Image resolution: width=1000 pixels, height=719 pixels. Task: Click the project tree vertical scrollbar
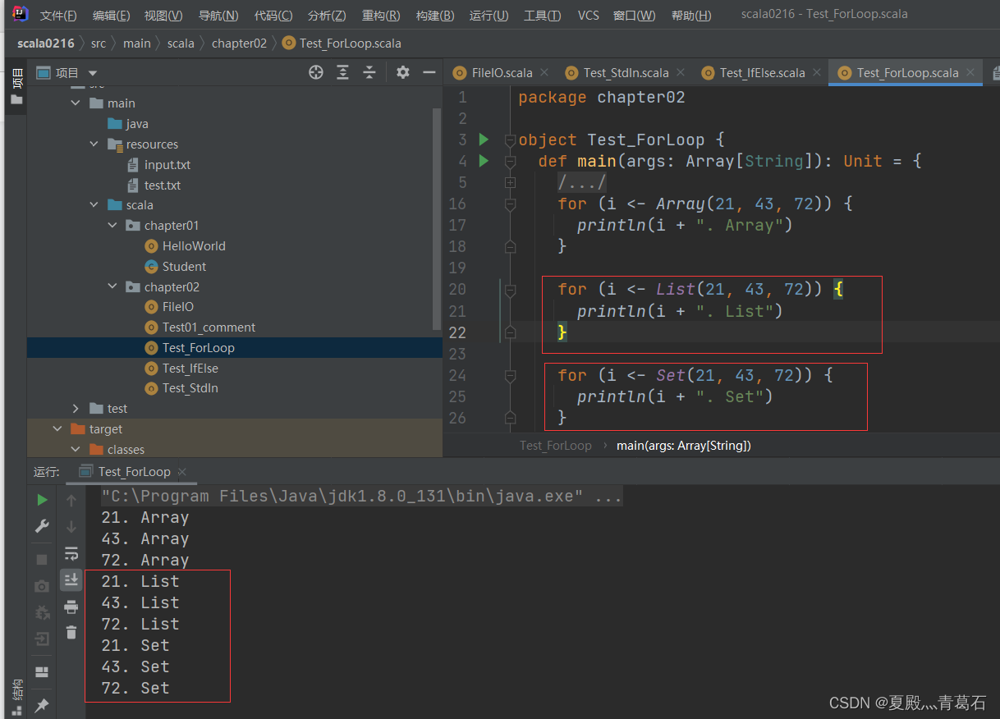pos(437,218)
